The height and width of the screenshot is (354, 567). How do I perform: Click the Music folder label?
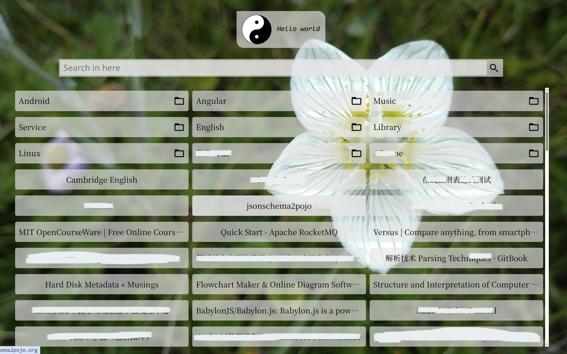(x=384, y=101)
